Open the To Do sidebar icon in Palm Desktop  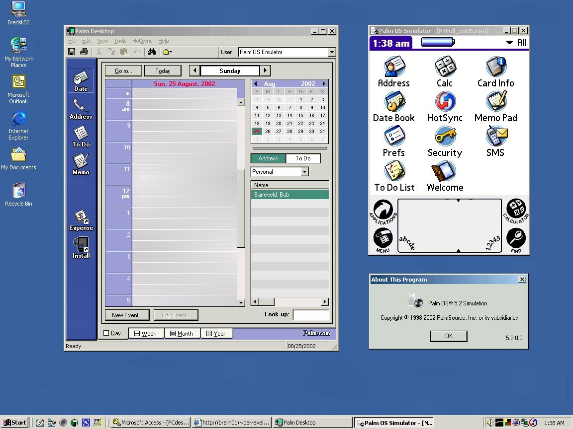[81, 137]
